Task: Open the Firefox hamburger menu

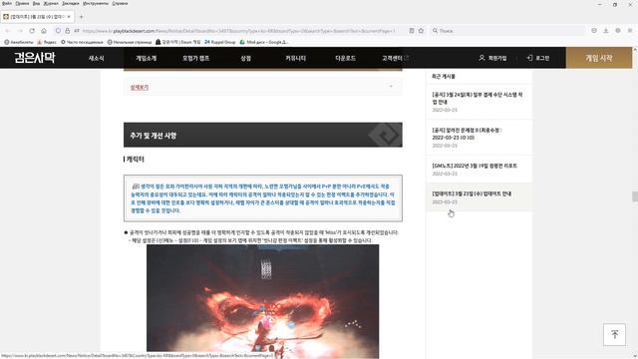Action: tap(630, 31)
